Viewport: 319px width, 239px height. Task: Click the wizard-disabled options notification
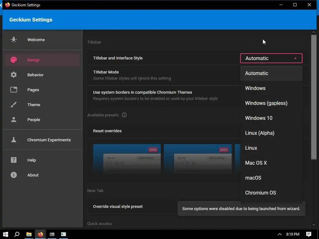[241, 209]
